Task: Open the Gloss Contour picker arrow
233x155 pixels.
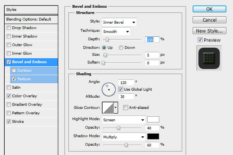Action: 116,108
